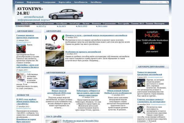
Task: Open article about срочный выкуп подержанного автомобиля
Action: (x=96, y=35)
